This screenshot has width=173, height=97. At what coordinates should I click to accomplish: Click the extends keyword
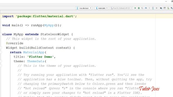[x=32, y=34]
